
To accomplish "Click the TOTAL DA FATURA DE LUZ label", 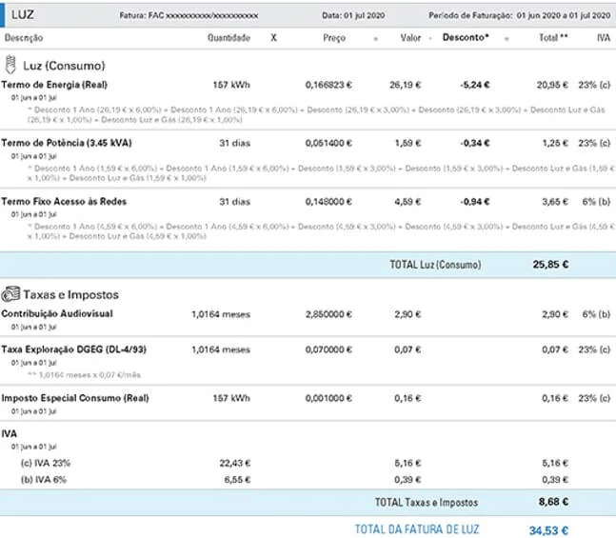I will 417,529.
